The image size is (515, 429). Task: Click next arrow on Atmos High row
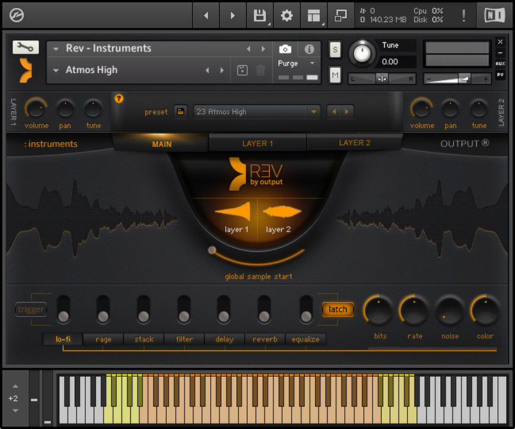click(x=222, y=70)
